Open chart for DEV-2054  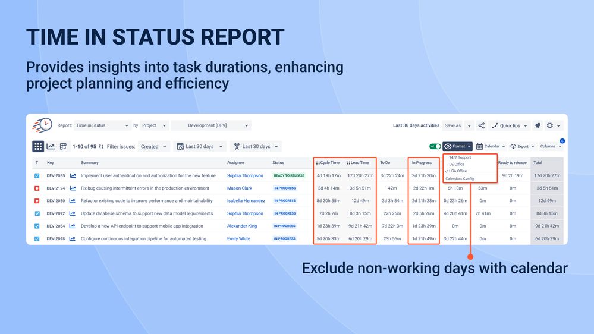(x=73, y=226)
